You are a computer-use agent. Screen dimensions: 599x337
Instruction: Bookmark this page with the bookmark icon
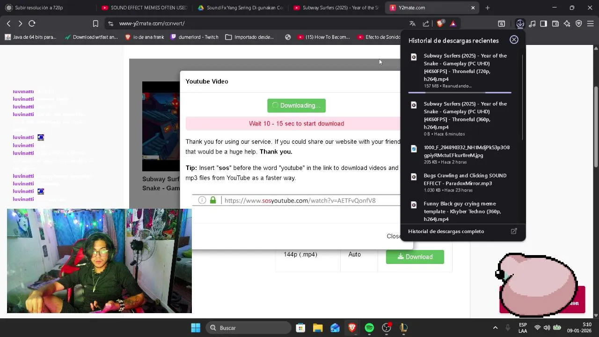(95, 23)
